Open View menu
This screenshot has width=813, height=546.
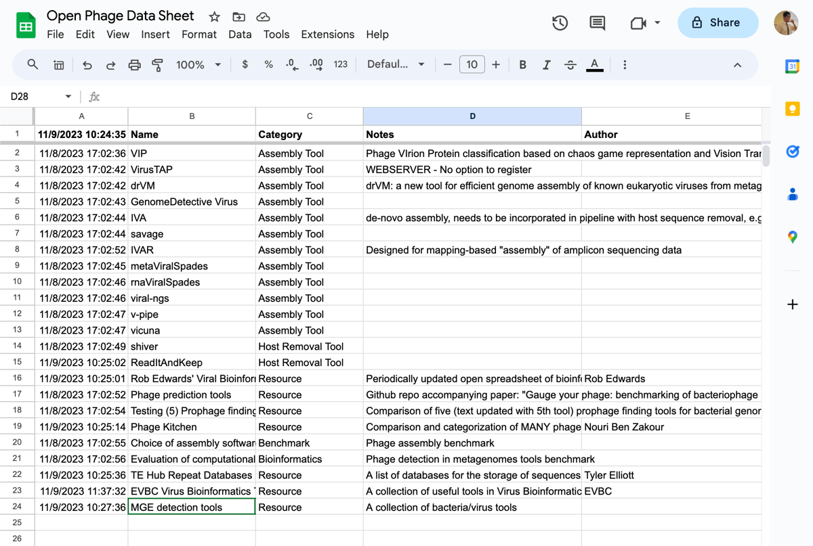coord(118,35)
